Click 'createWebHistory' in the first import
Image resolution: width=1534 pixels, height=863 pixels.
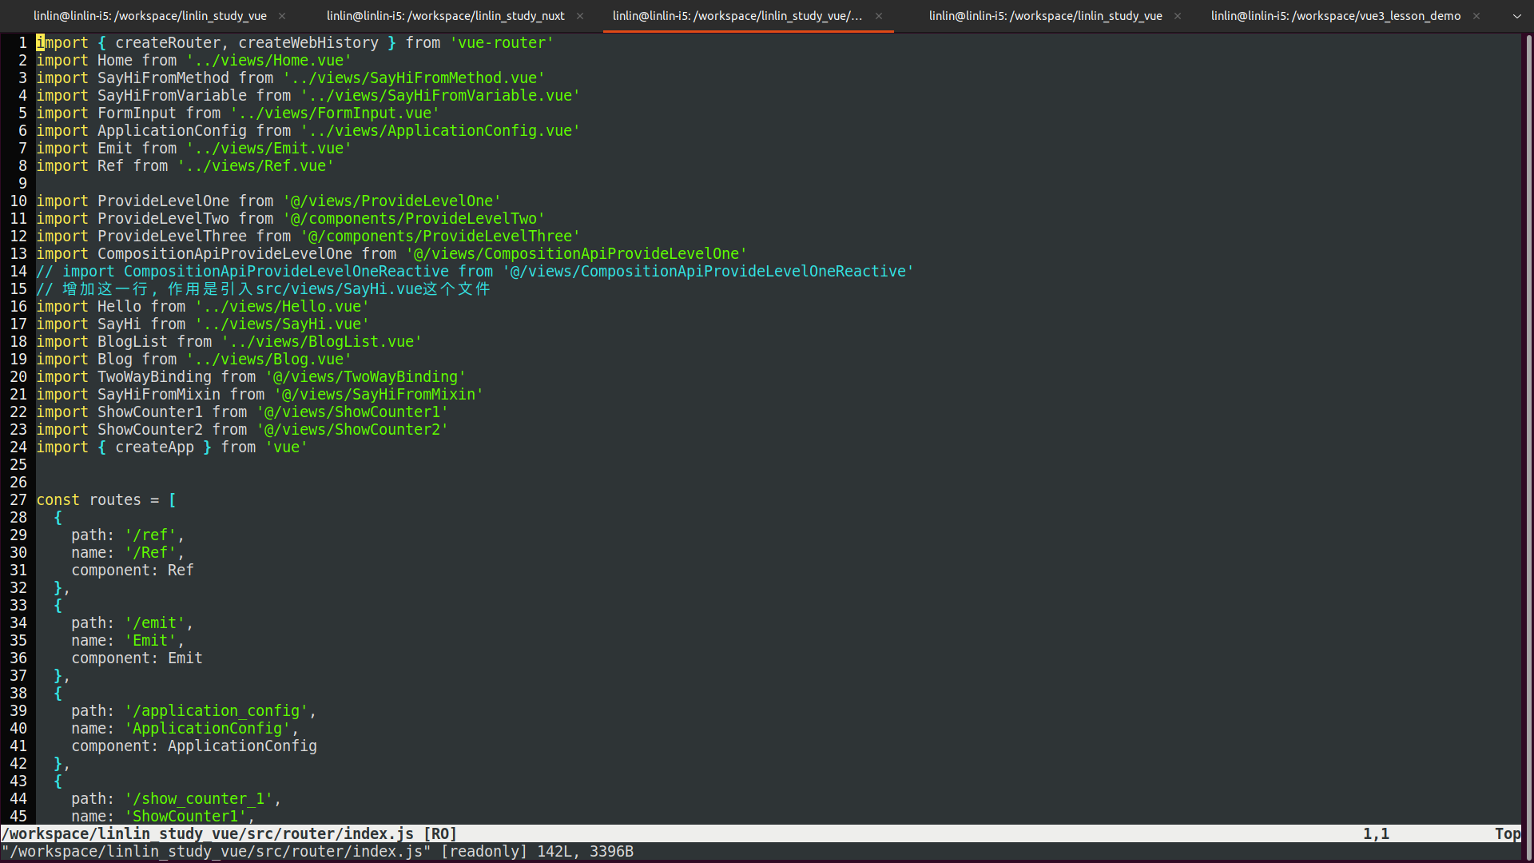(x=308, y=43)
